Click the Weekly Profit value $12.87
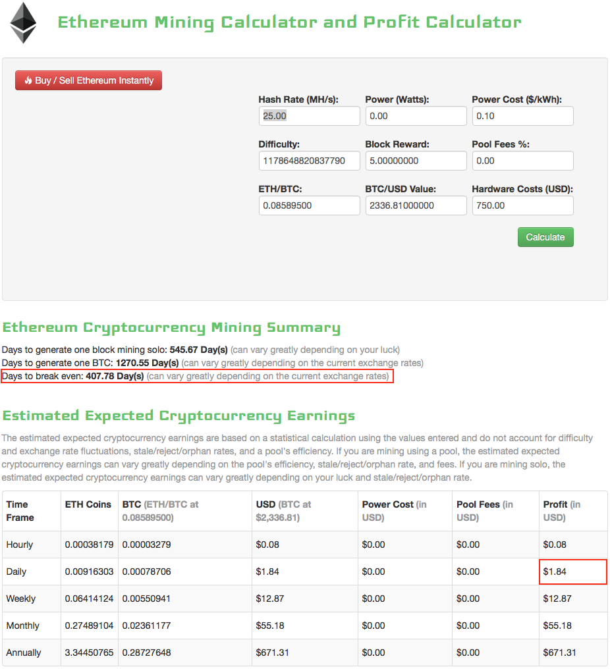 click(557, 599)
